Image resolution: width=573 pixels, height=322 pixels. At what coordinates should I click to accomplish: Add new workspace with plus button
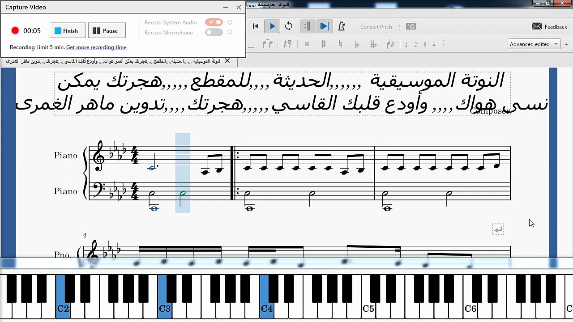pyautogui.click(x=566, y=44)
